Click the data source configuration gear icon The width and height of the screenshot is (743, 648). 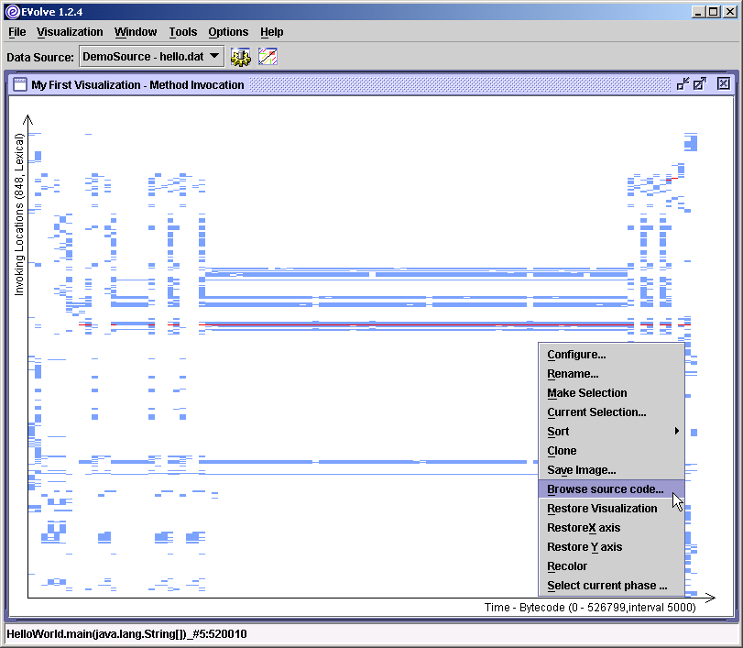coord(241,57)
